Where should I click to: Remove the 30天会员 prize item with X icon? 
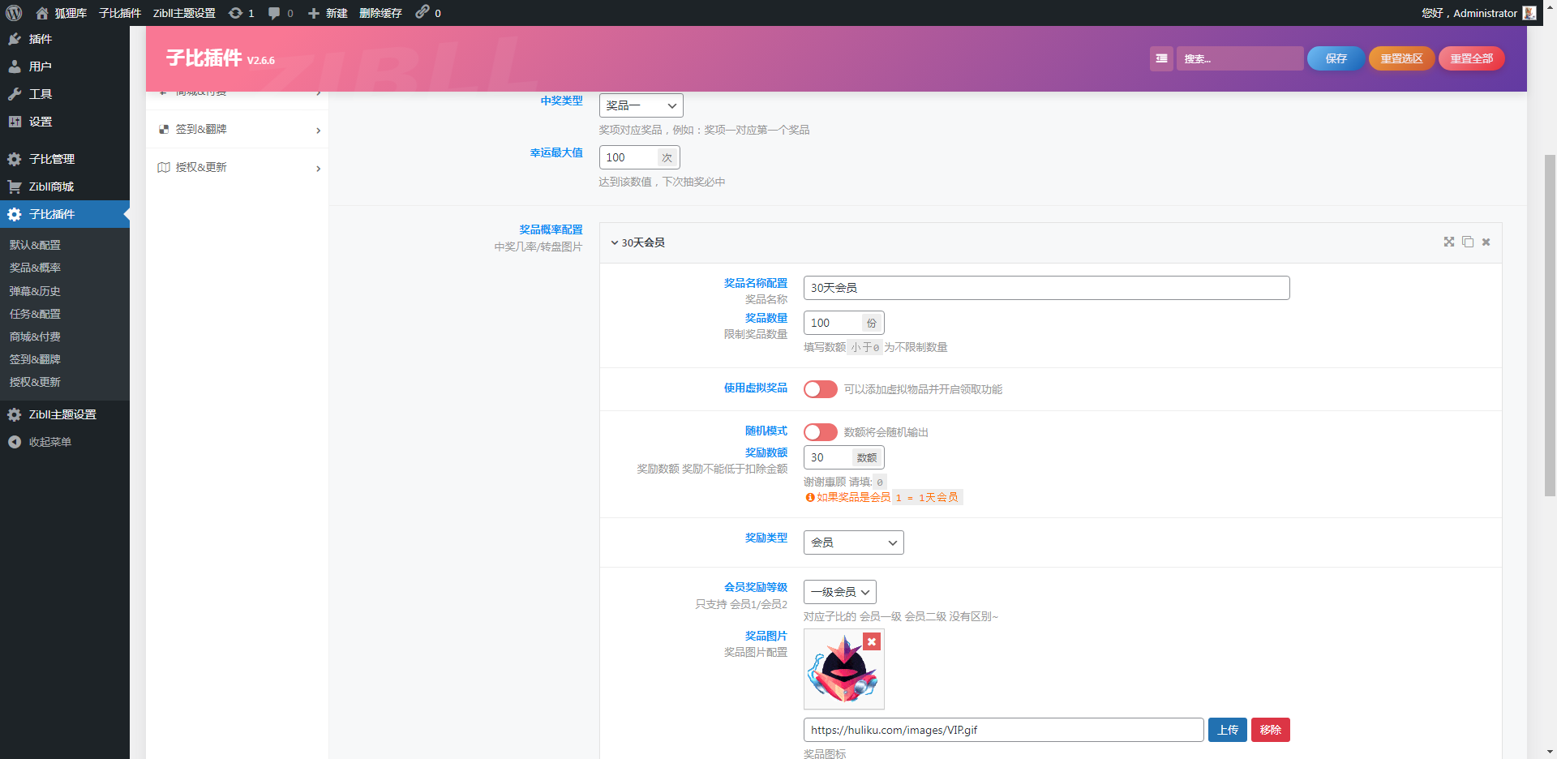click(x=1486, y=242)
